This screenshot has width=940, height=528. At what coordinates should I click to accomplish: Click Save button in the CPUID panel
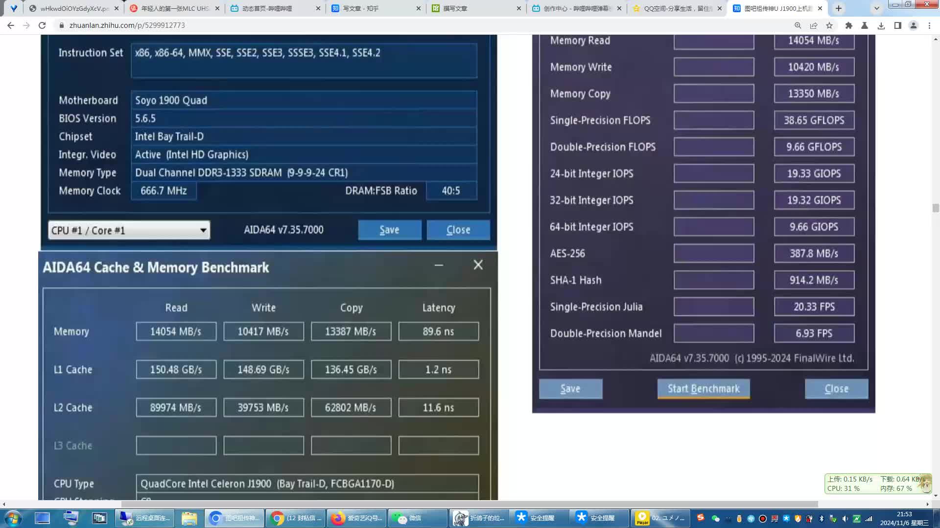[x=389, y=230]
